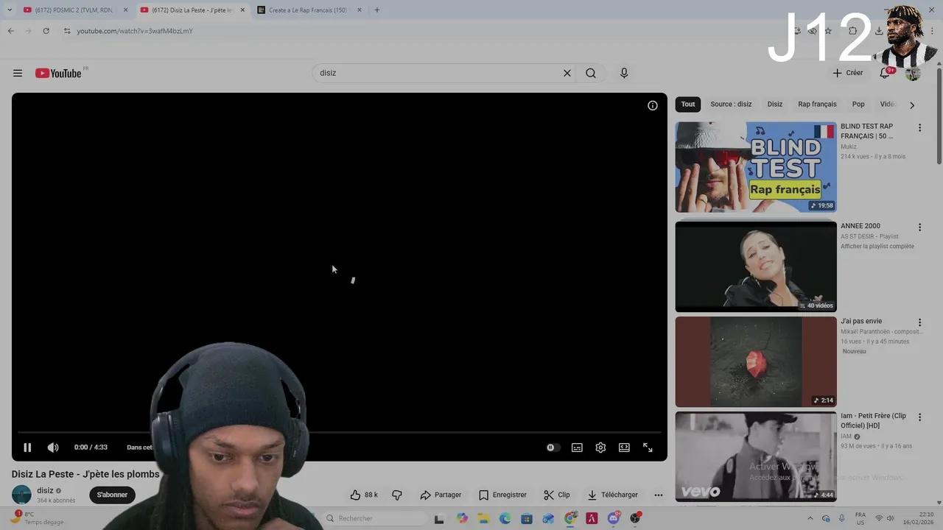The width and height of the screenshot is (943, 530).
Task: Open the Windows taskbar Rechercher box
Action: pos(376,518)
